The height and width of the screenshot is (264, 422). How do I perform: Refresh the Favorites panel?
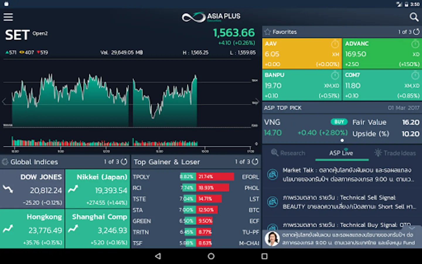click(x=416, y=32)
